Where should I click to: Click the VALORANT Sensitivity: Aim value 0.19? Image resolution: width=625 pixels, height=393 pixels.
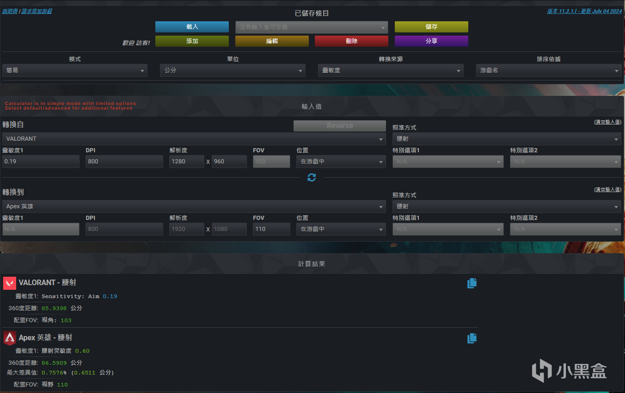tap(110, 296)
